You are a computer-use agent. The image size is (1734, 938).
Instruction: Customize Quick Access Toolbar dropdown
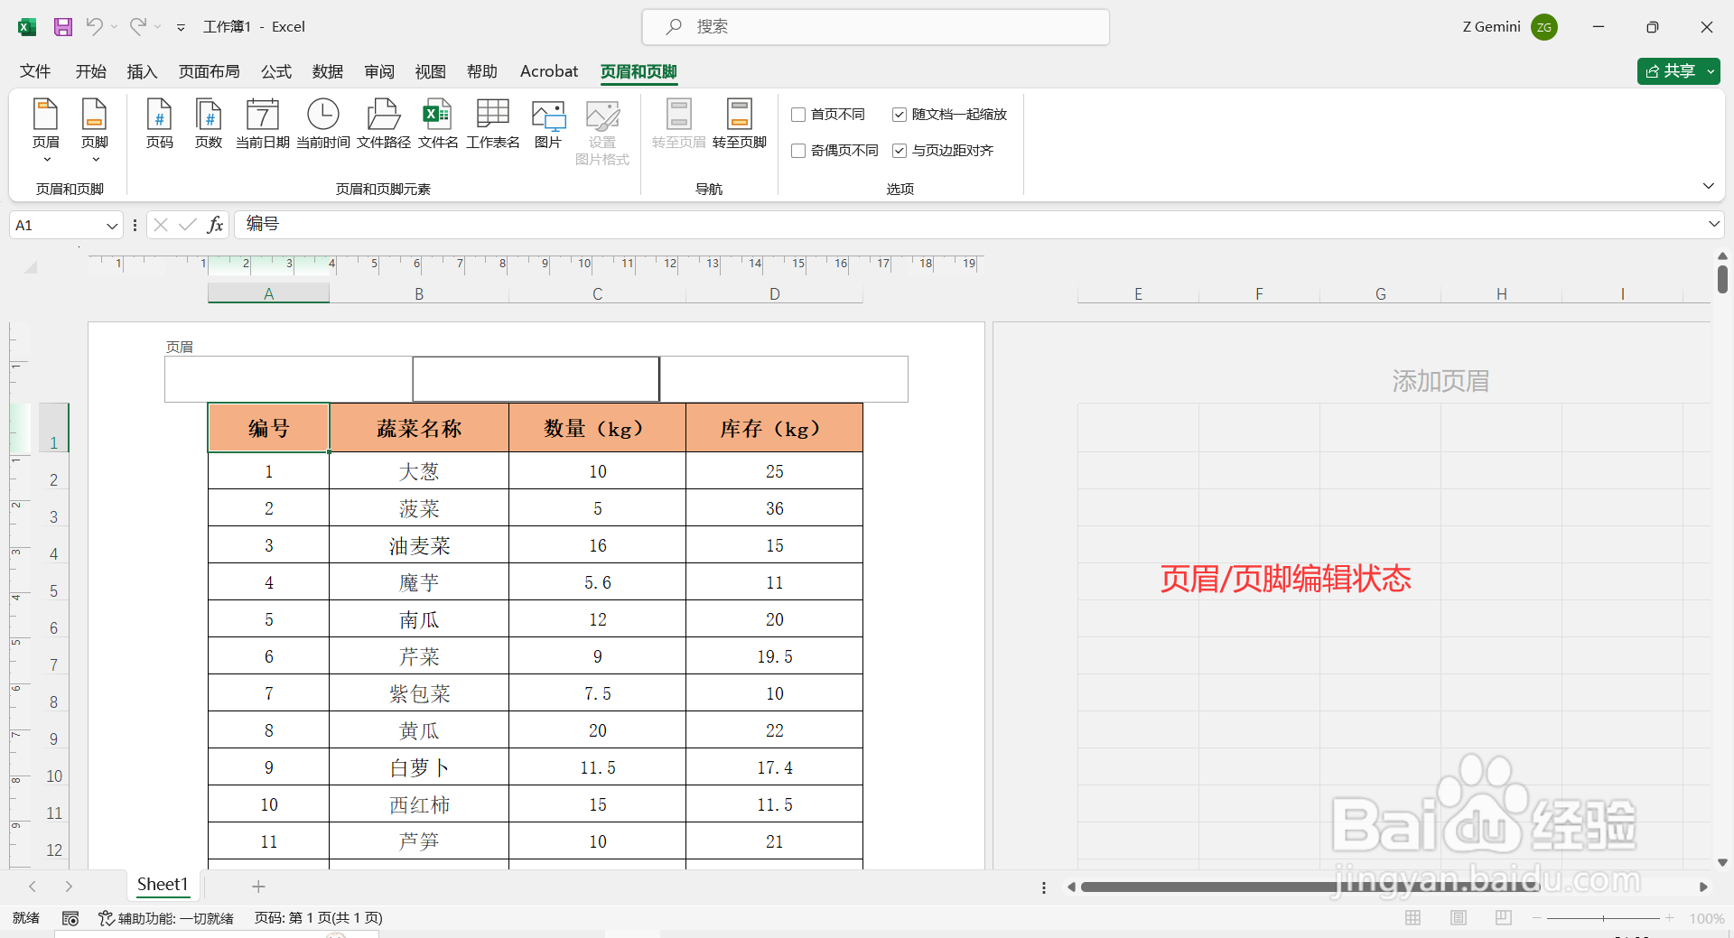181,27
